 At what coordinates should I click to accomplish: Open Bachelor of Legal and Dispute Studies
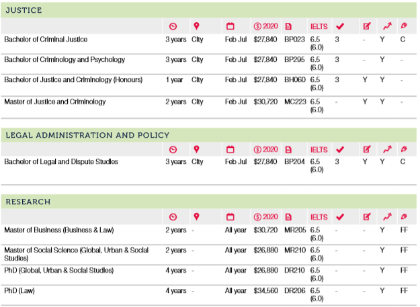point(61,162)
